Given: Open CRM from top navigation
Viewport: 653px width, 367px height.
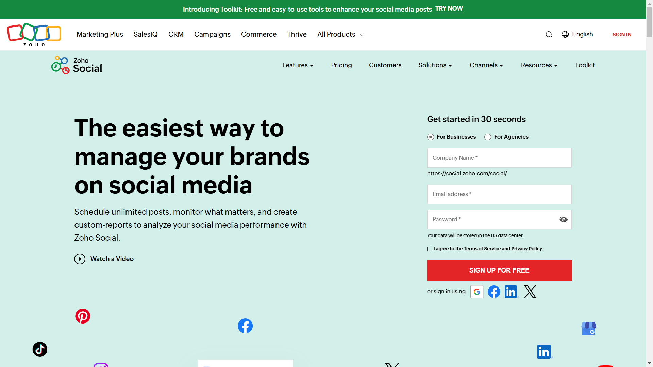Looking at the screenshot, I should tap(176, 34).
